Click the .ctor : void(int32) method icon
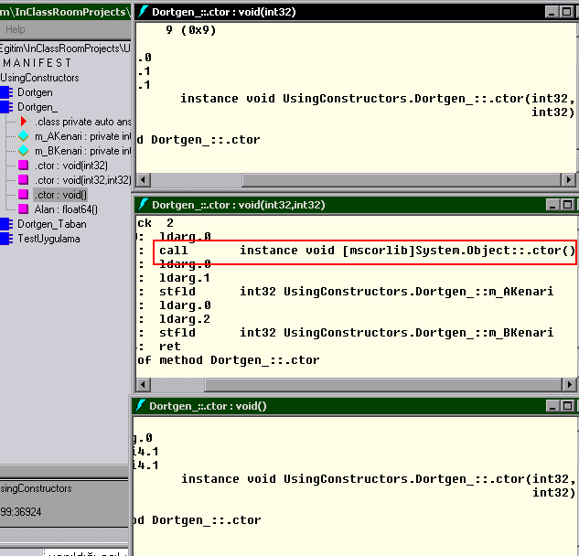Image resolution: width=579 pixels, height=556 pixels. coord(23,166)
